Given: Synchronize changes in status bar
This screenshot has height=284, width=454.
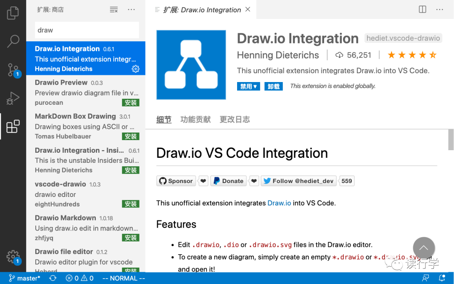Looking at the screenshot, I should 53,278.
